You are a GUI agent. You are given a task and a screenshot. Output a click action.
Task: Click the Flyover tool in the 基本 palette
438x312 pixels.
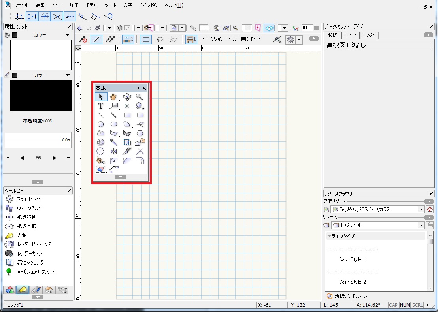tap(127, 97)
